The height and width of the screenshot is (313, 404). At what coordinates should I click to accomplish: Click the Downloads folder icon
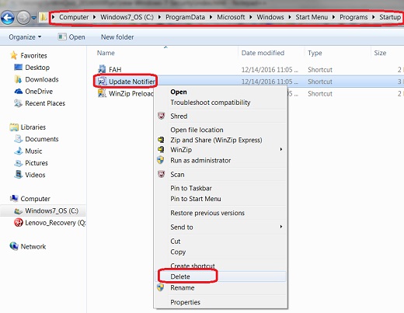coord(18,79)
